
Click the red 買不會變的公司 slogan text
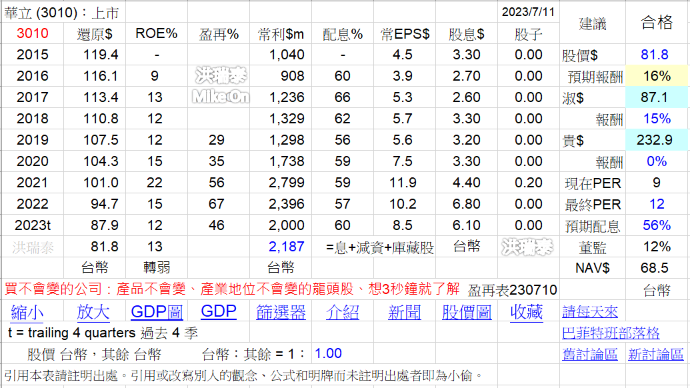point(232,289)
